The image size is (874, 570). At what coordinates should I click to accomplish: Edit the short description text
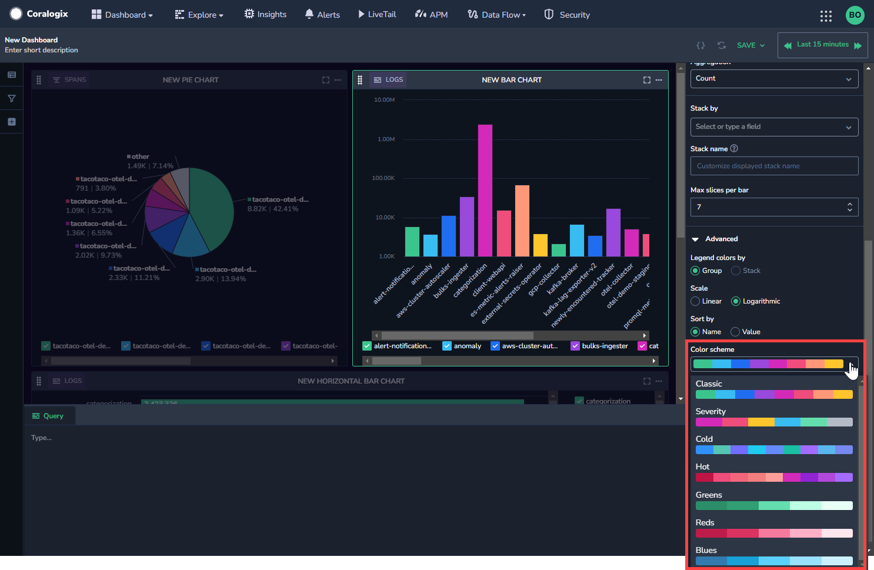41,50
